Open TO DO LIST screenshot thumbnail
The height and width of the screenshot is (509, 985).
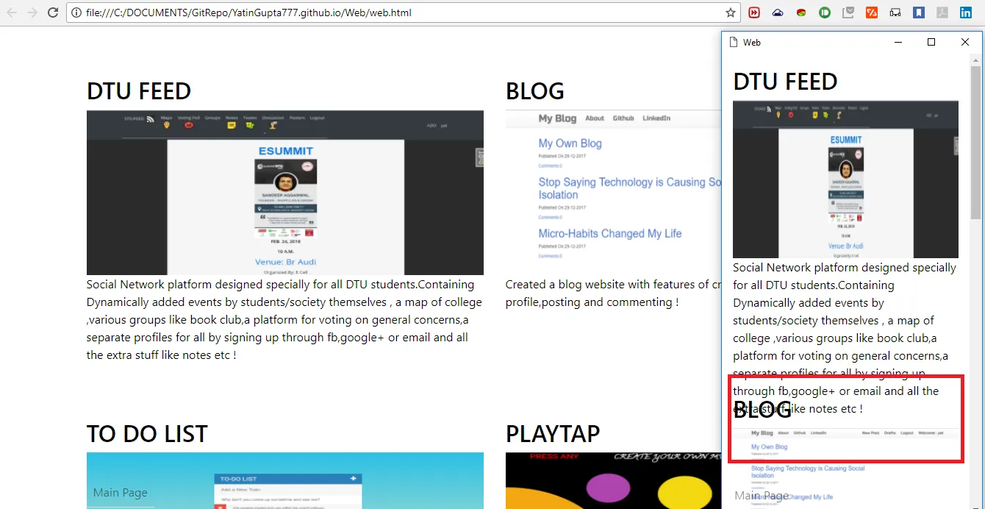tap(285, 480)
